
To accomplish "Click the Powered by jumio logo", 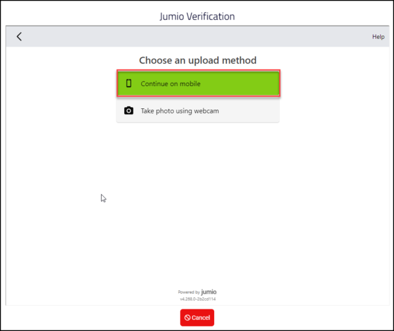I will coord(197,292).
